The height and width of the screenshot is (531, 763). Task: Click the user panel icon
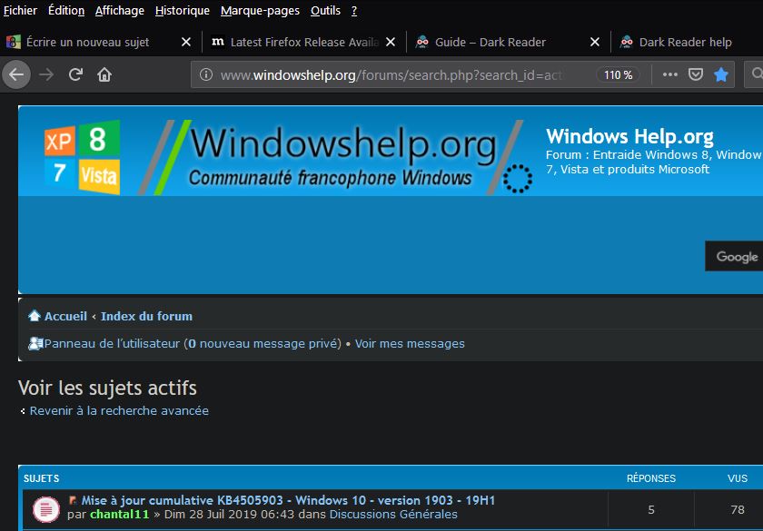(x=35, y=343)
